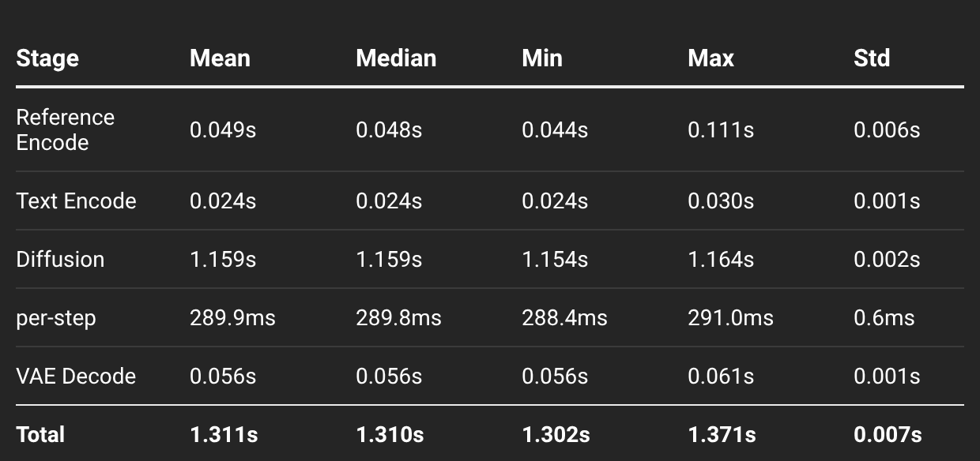Select the Median column header
Viewport: 980px width, 461px height.
(396, 58)
